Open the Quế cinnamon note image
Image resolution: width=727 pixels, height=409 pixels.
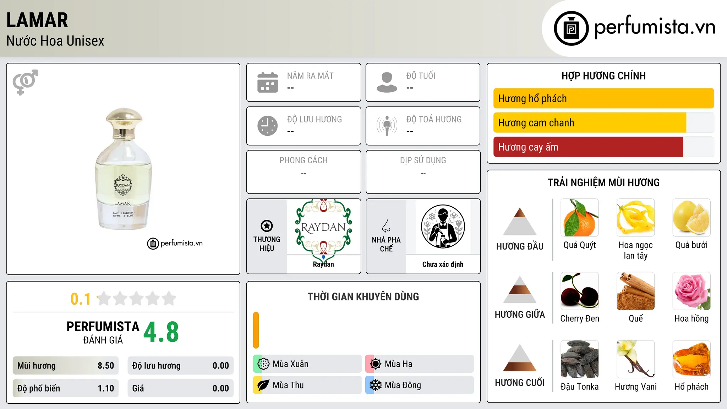point(636,291)
